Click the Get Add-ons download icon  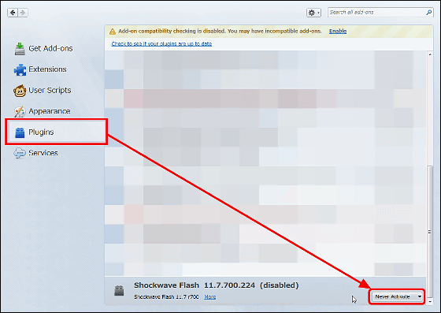click(20, 49)
